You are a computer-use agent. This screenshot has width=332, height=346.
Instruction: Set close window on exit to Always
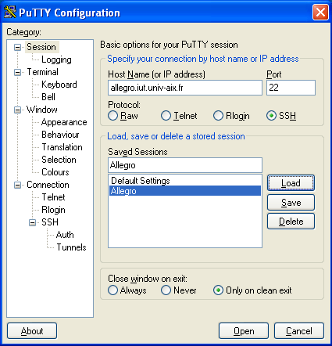coord(112,290)
